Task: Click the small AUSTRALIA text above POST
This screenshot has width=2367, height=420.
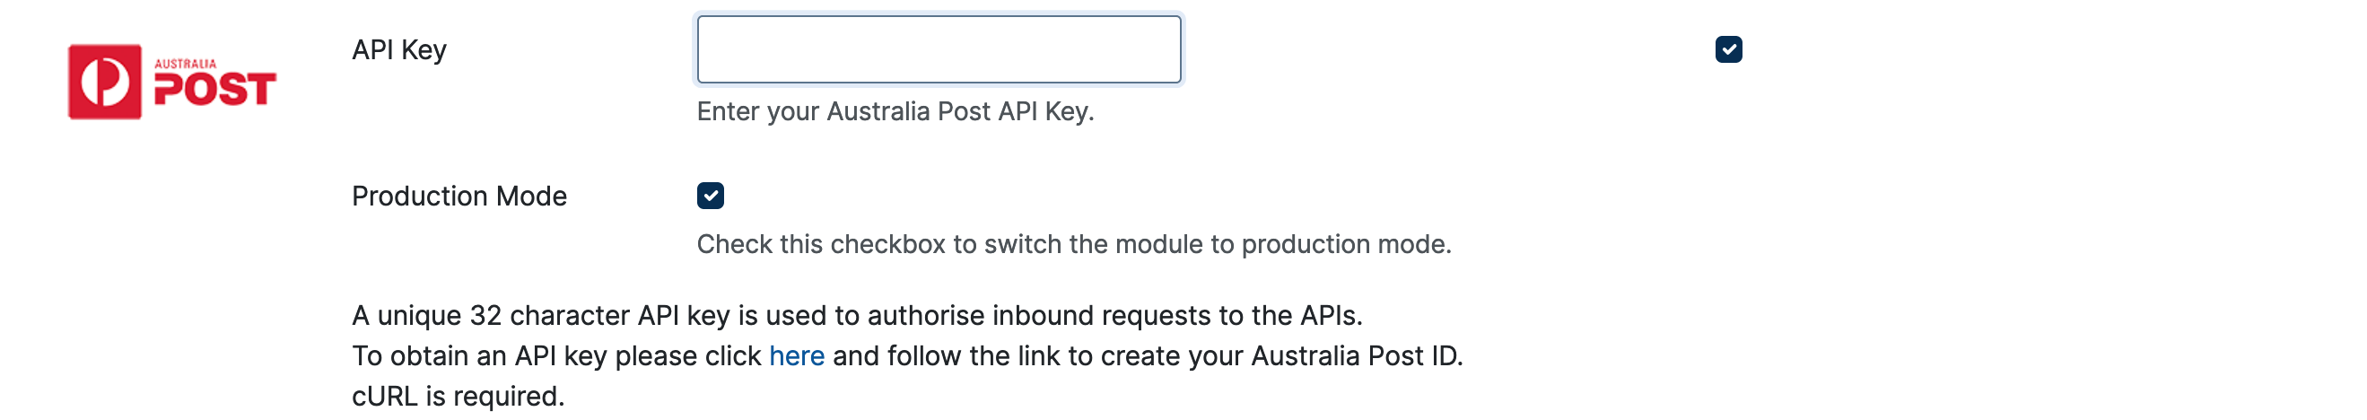Action: tap(185, 64)
